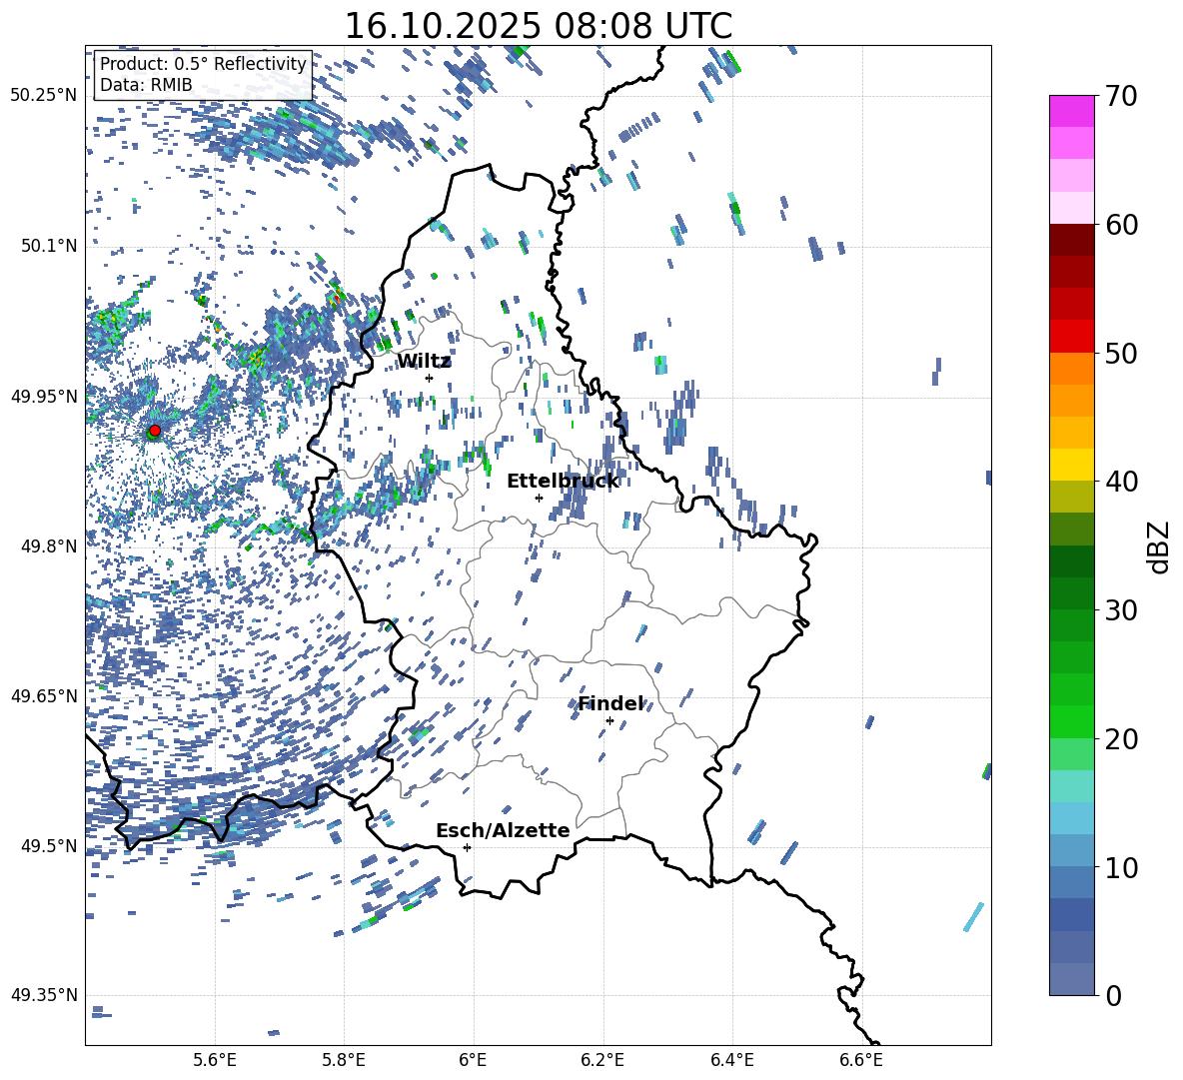The height and width of the screenshot is (1080, 1183).
Task: Click the bright green colorbar swatch at 20
Action: [x=1071, y=721]
